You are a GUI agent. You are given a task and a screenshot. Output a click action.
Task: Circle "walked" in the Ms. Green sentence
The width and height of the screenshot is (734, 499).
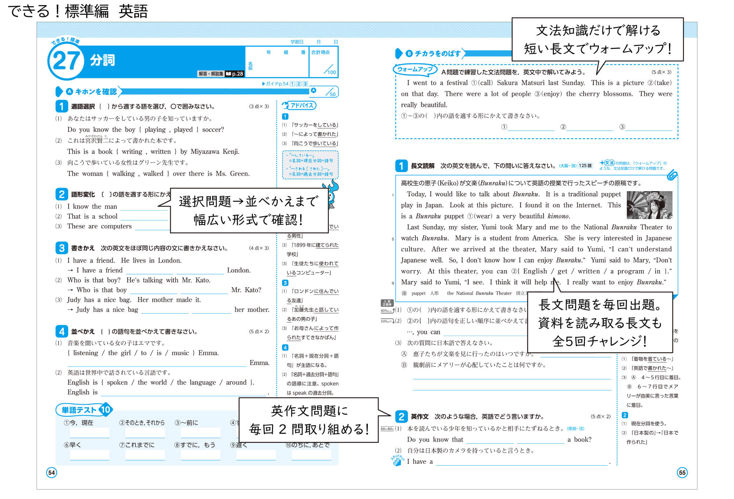coord(153,174)
